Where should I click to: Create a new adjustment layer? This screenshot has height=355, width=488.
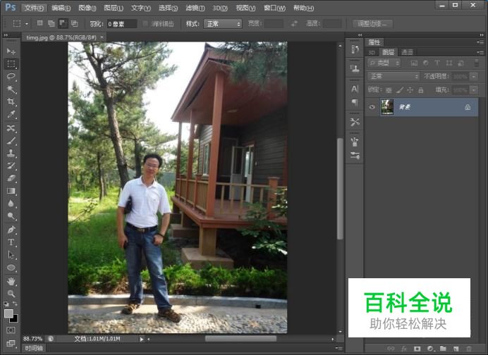(x=430, y=349)
